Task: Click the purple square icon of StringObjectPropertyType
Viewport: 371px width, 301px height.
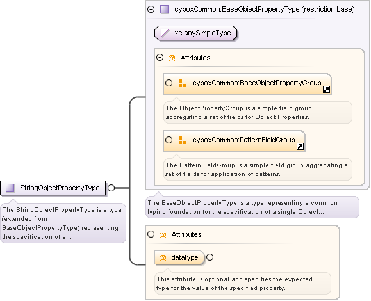Action: tap(10, 188)
